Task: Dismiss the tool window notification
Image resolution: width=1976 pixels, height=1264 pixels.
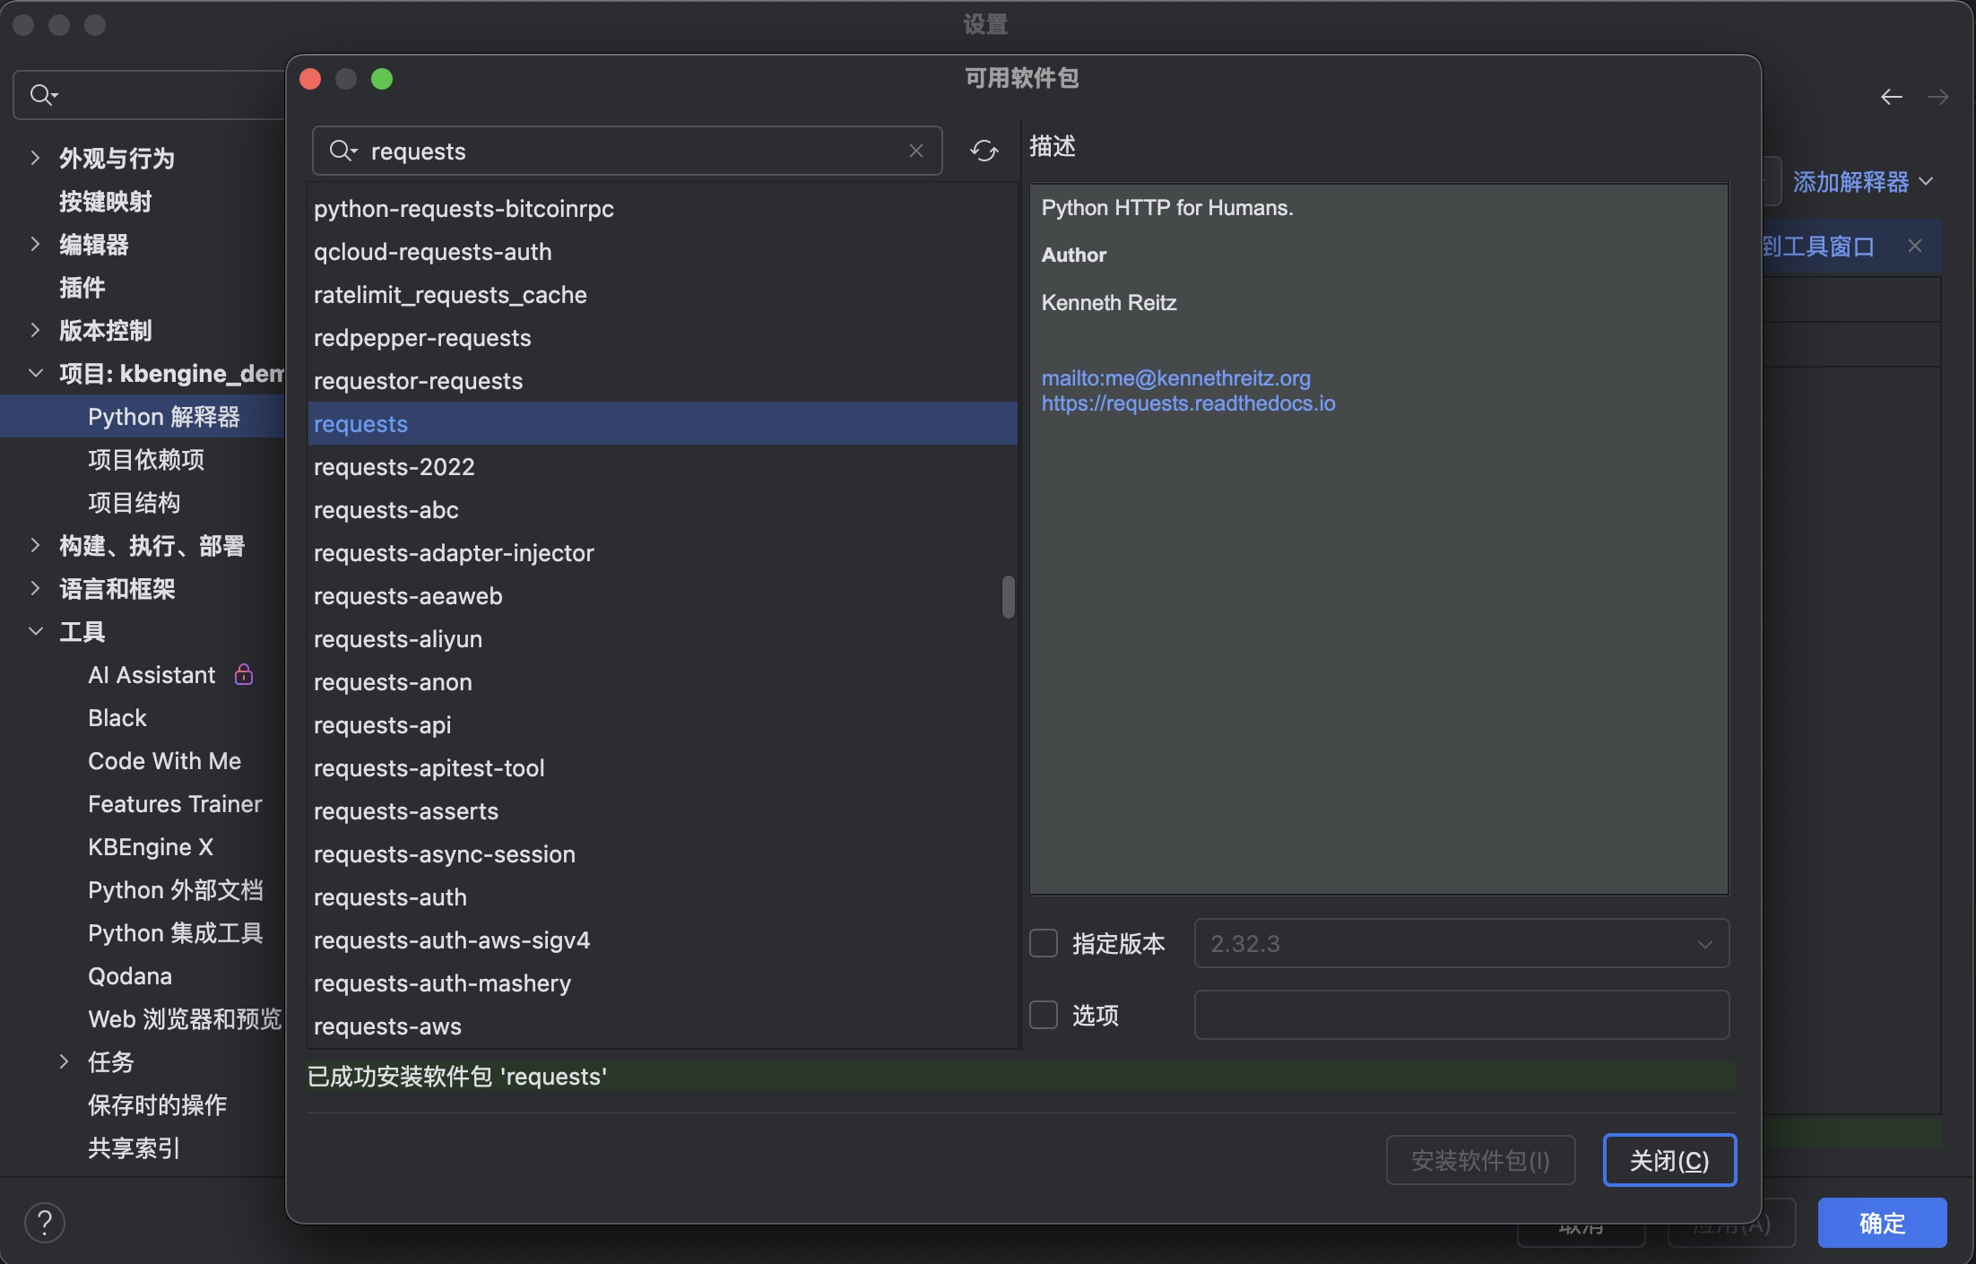Action: coord(1914,246)
